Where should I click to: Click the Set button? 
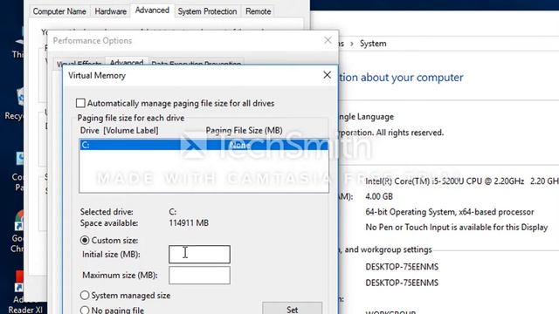pyautogui.click(x=293, y=308)
